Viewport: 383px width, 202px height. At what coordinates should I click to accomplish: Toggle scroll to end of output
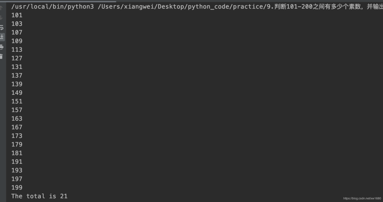(2, 37)
